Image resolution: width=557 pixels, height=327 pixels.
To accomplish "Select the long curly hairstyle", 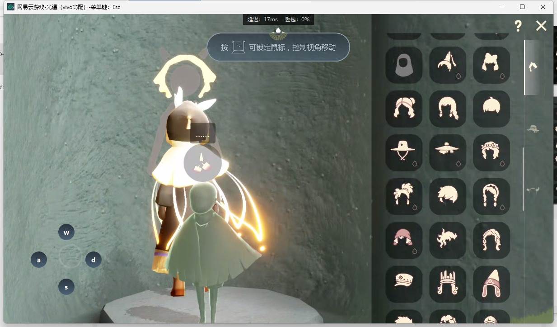I will coord(491,241).
